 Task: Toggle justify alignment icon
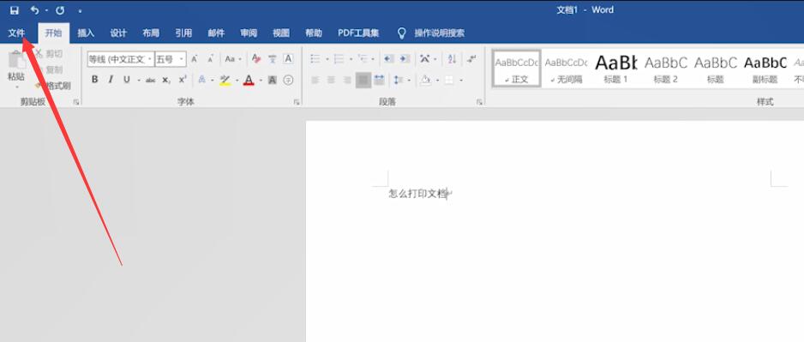(363, 80)
